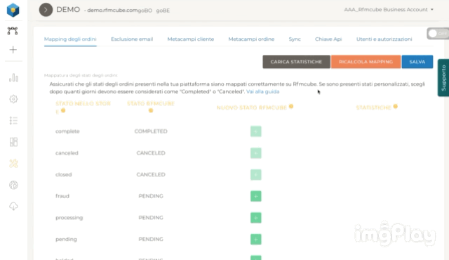
Task: Switch to Esclusione email tab
Action: [132, 39]
